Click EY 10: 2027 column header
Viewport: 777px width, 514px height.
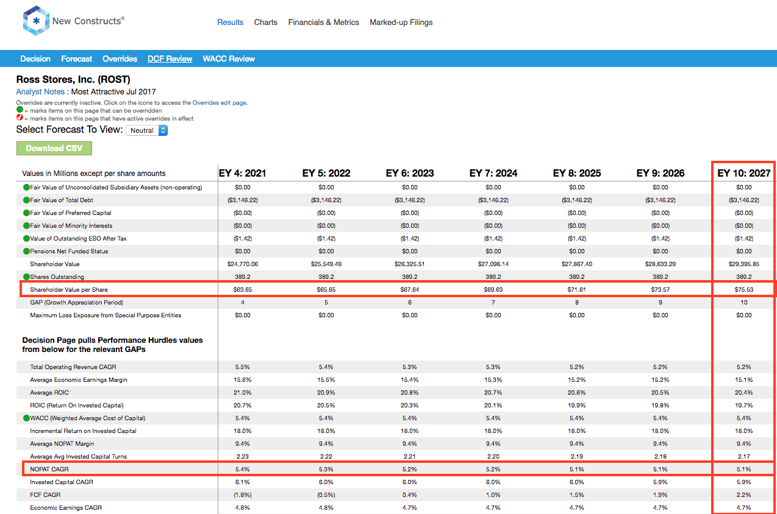(x=744, y=173)
